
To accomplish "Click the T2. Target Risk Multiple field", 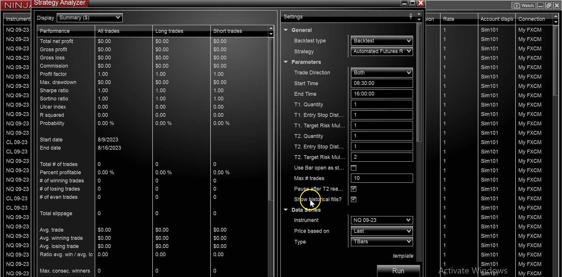I will coord(382,157).
